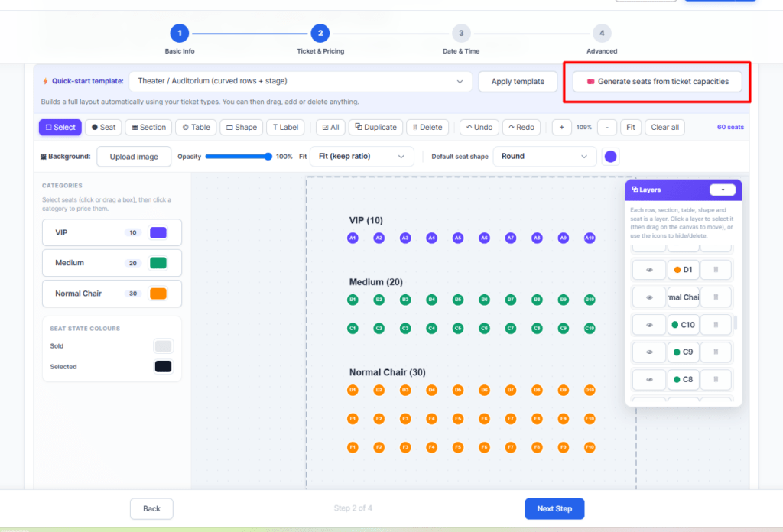The width and height of the screenshot is (783, 532).
Task: Delete layer C10
Action: (716, 324)
